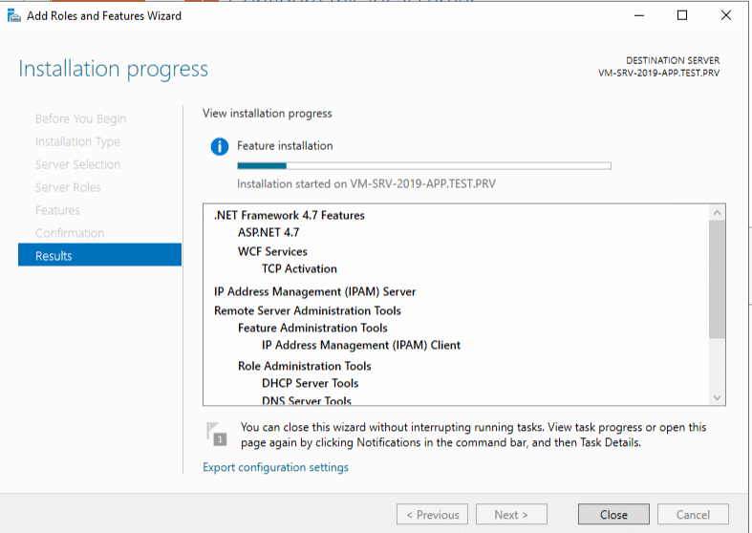Go to the Features step

tap(57, 210)
